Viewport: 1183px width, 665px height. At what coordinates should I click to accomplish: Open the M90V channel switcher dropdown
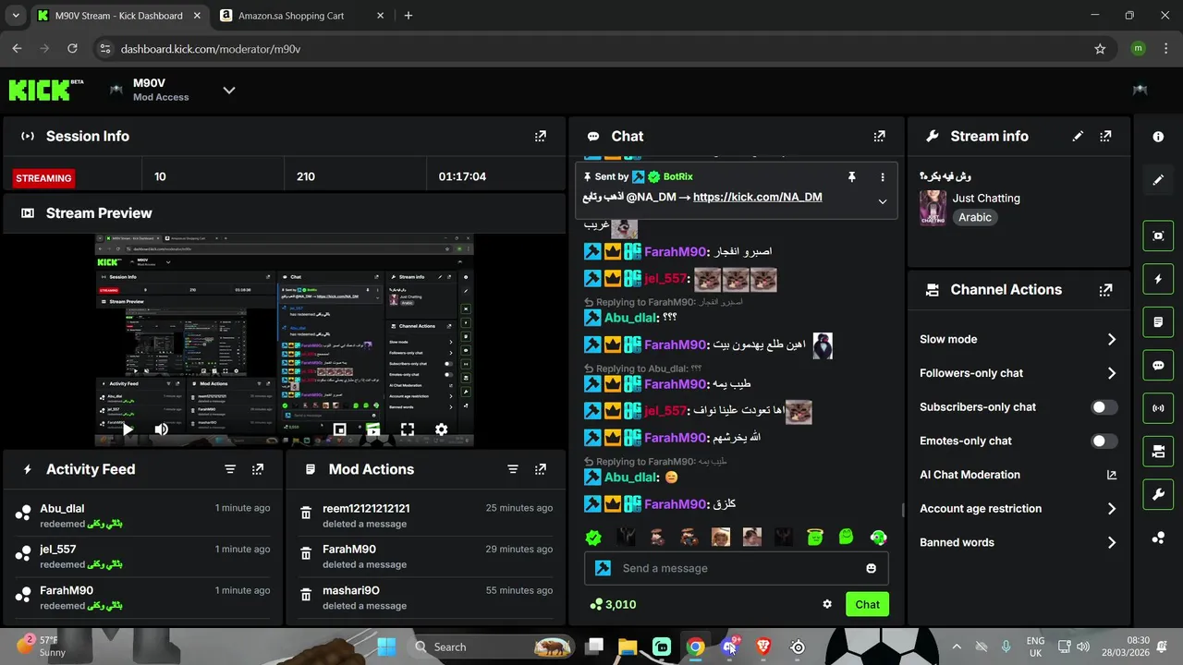[229, 90]
